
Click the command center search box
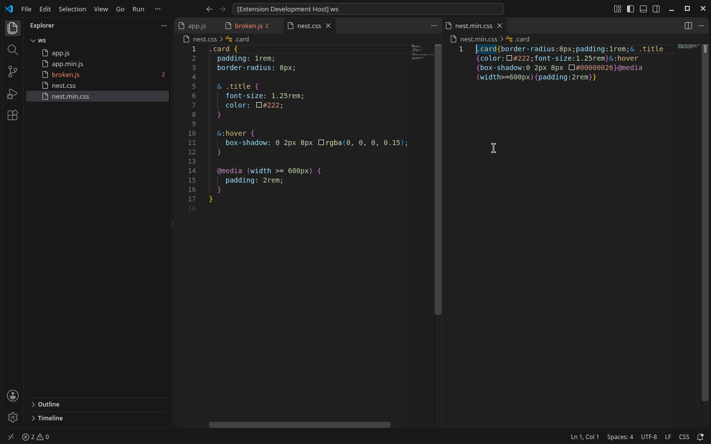click(368, 9)
